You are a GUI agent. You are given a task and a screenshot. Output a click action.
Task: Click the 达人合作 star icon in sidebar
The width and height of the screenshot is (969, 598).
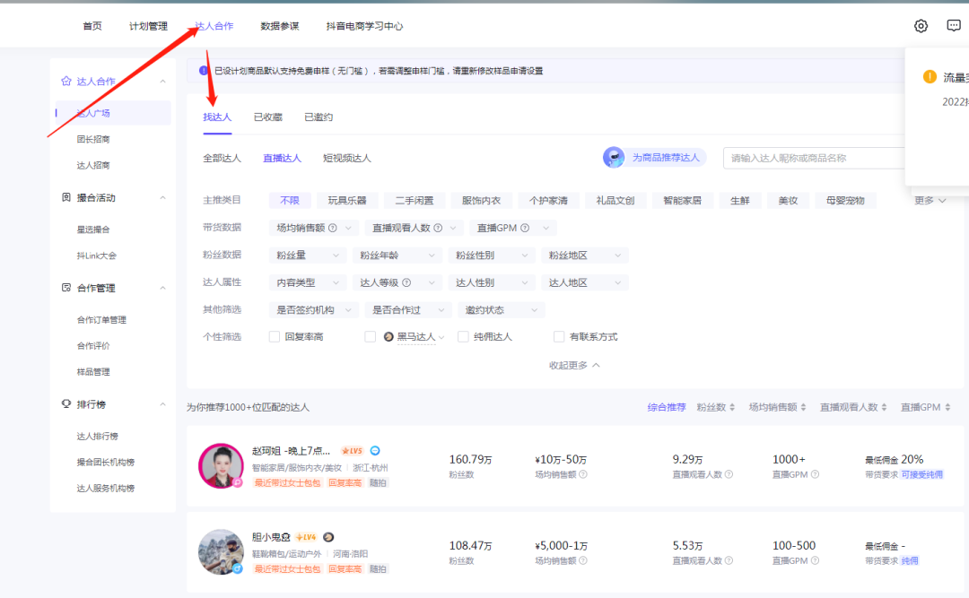coord(66,81)
